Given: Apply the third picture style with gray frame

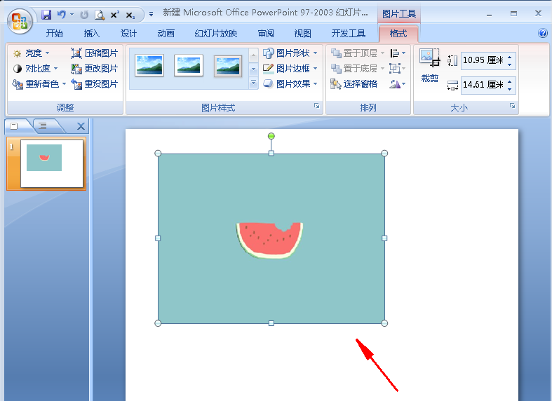Looking at the screenshot, I should click(228, 66).
